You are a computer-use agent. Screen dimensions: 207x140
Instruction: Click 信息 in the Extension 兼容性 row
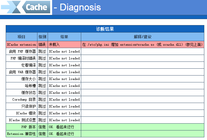coord(42,134)
